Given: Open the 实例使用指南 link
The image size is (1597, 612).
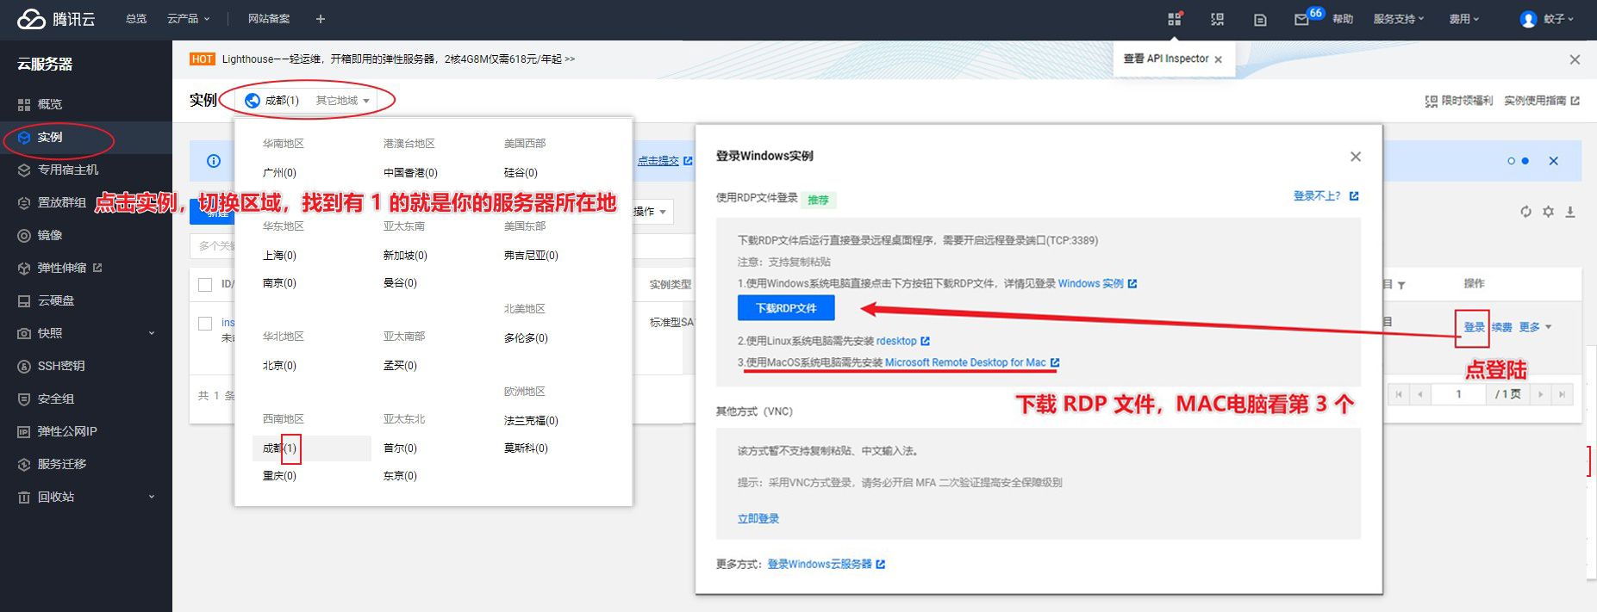Looking at the screenshot, I should click(1541, 101).
